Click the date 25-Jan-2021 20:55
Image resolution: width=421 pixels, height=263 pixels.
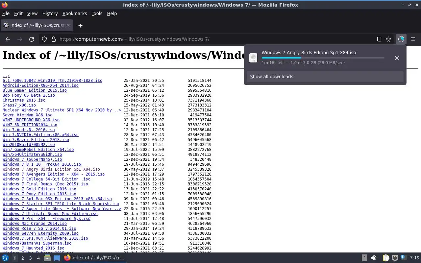point(144,81)
